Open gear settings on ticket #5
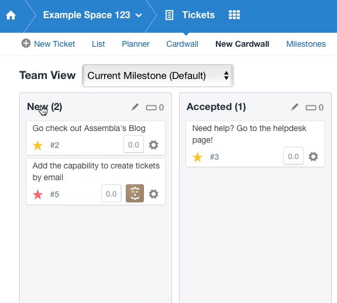Image resolution: width=337 pixels, height=303 pixels. [154, 194]
